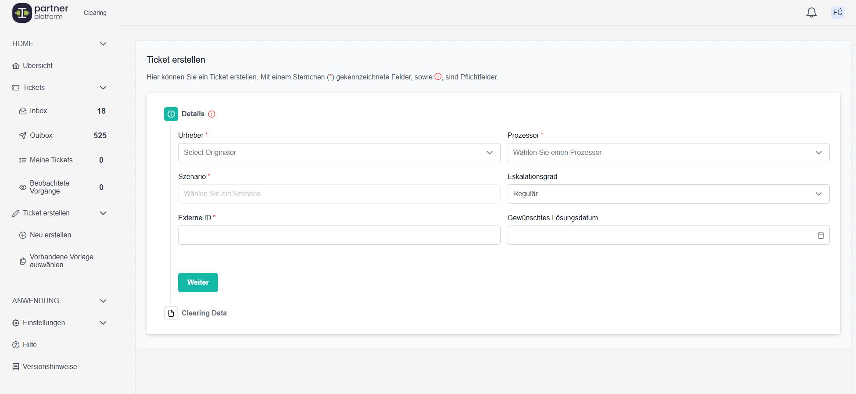Click the partner platform logo
This screenshot has height=394, width=856.
click(40, 13)
